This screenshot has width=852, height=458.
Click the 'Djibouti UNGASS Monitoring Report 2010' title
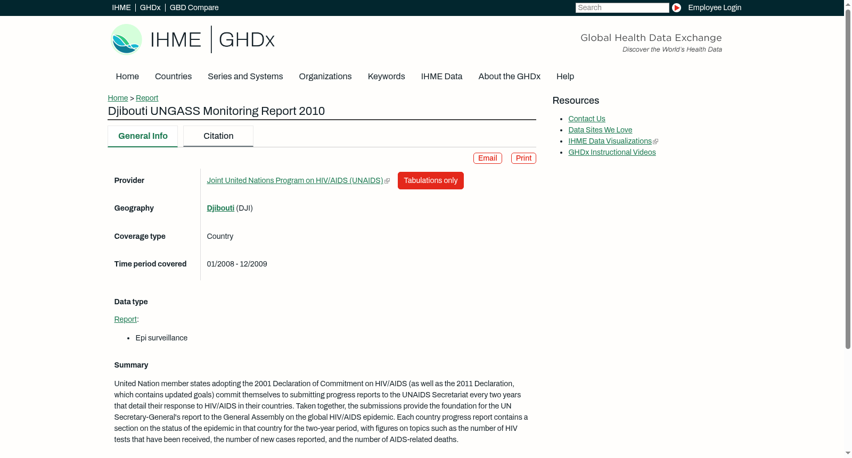[216, 111]
